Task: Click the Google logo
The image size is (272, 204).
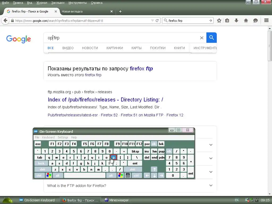Action: [18, 39]
